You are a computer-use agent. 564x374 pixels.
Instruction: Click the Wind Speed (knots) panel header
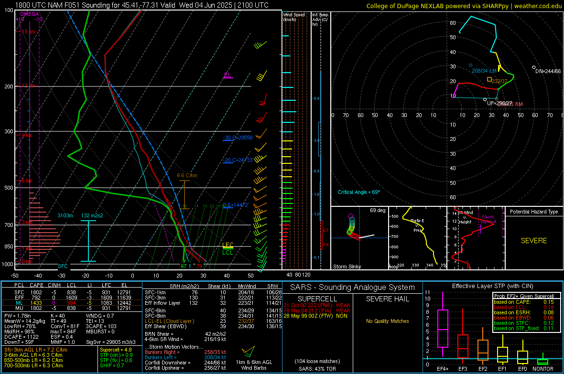[294, 17]
